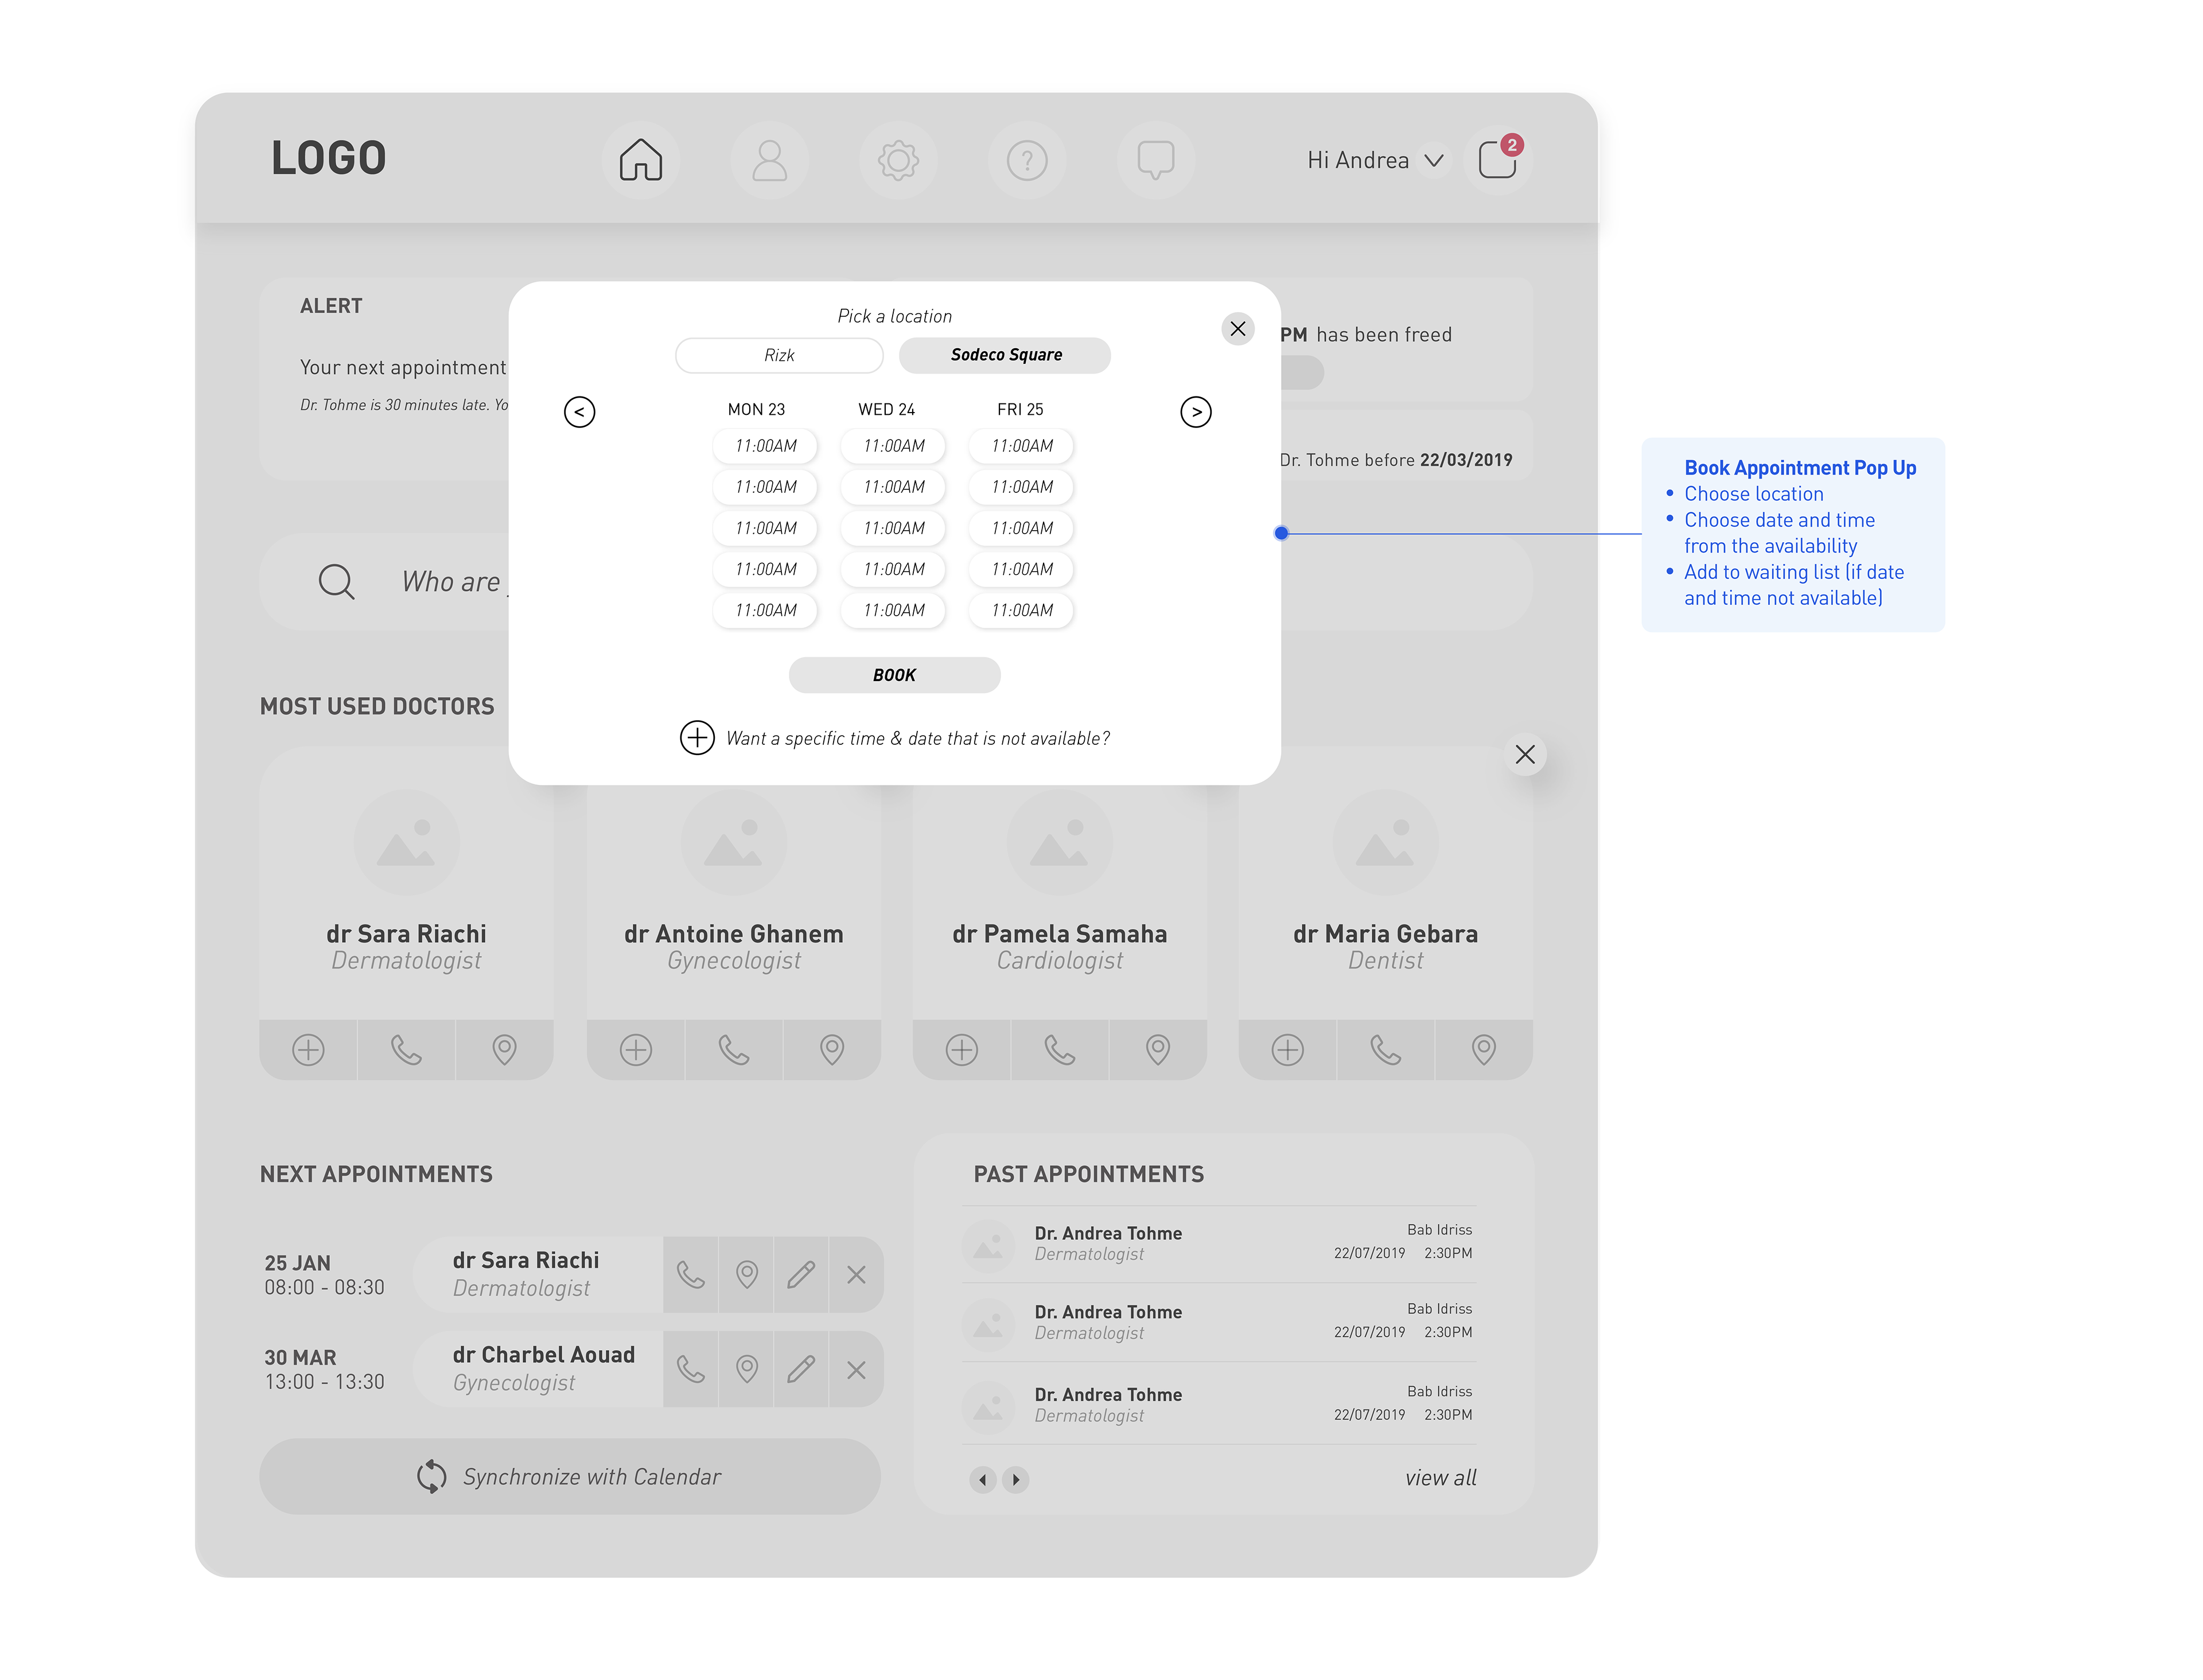Click view all past appointments
Viewport: 2203px width, 1680px height.
tap(1440, 1478)
